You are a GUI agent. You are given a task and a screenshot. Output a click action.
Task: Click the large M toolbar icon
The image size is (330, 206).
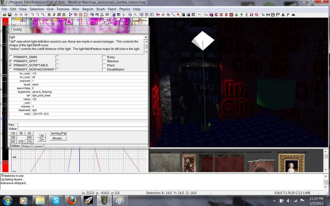[x=268, y=15]
